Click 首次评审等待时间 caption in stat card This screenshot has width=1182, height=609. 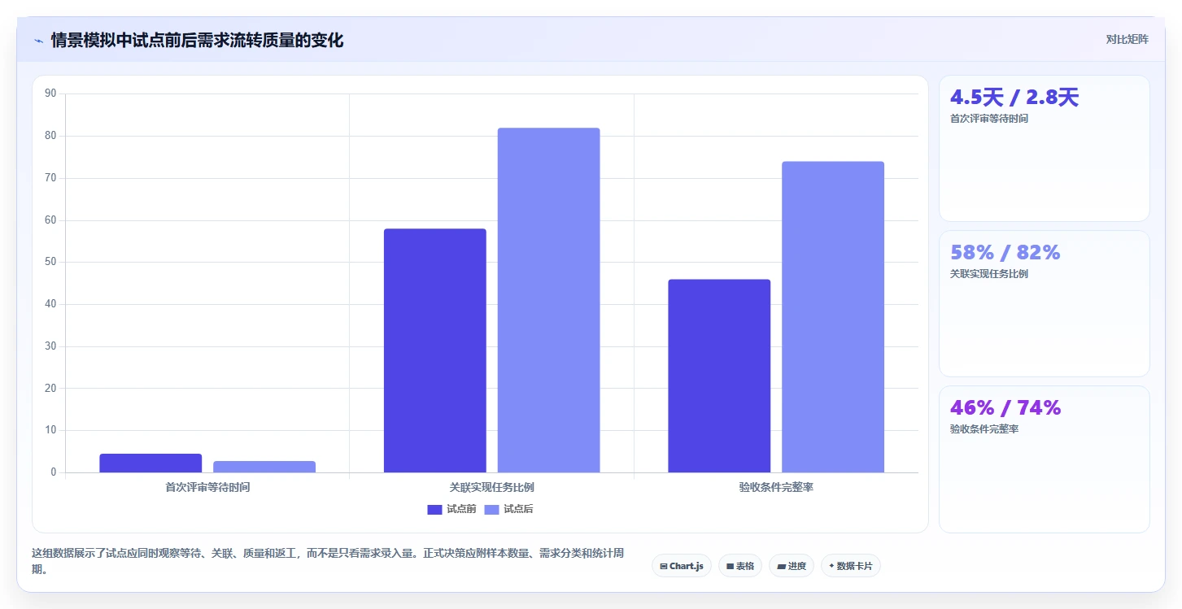[x=989, y=119]
